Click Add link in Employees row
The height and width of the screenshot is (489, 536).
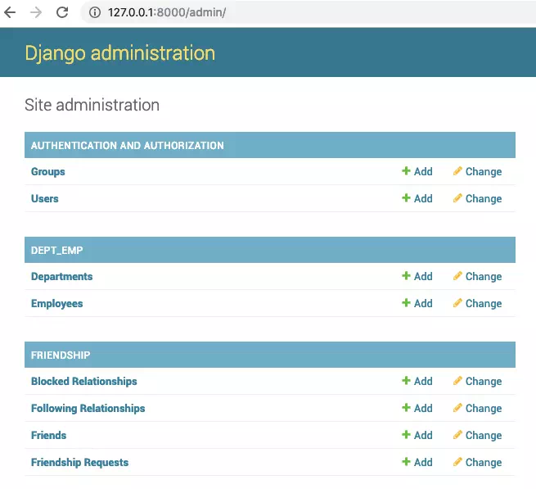point(423,303)
